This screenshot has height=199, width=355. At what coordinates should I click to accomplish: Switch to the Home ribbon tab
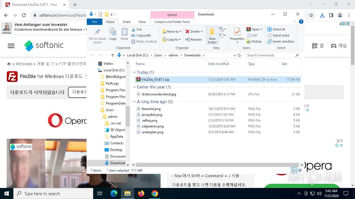[x=110, y=22]
